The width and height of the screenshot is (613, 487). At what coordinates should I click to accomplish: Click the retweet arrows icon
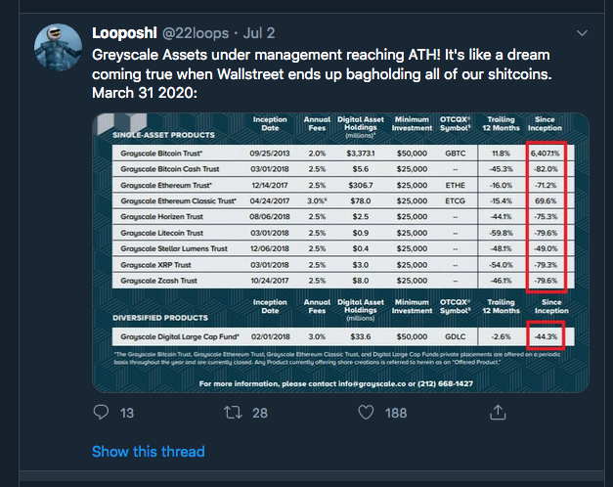tap(233, 413)
